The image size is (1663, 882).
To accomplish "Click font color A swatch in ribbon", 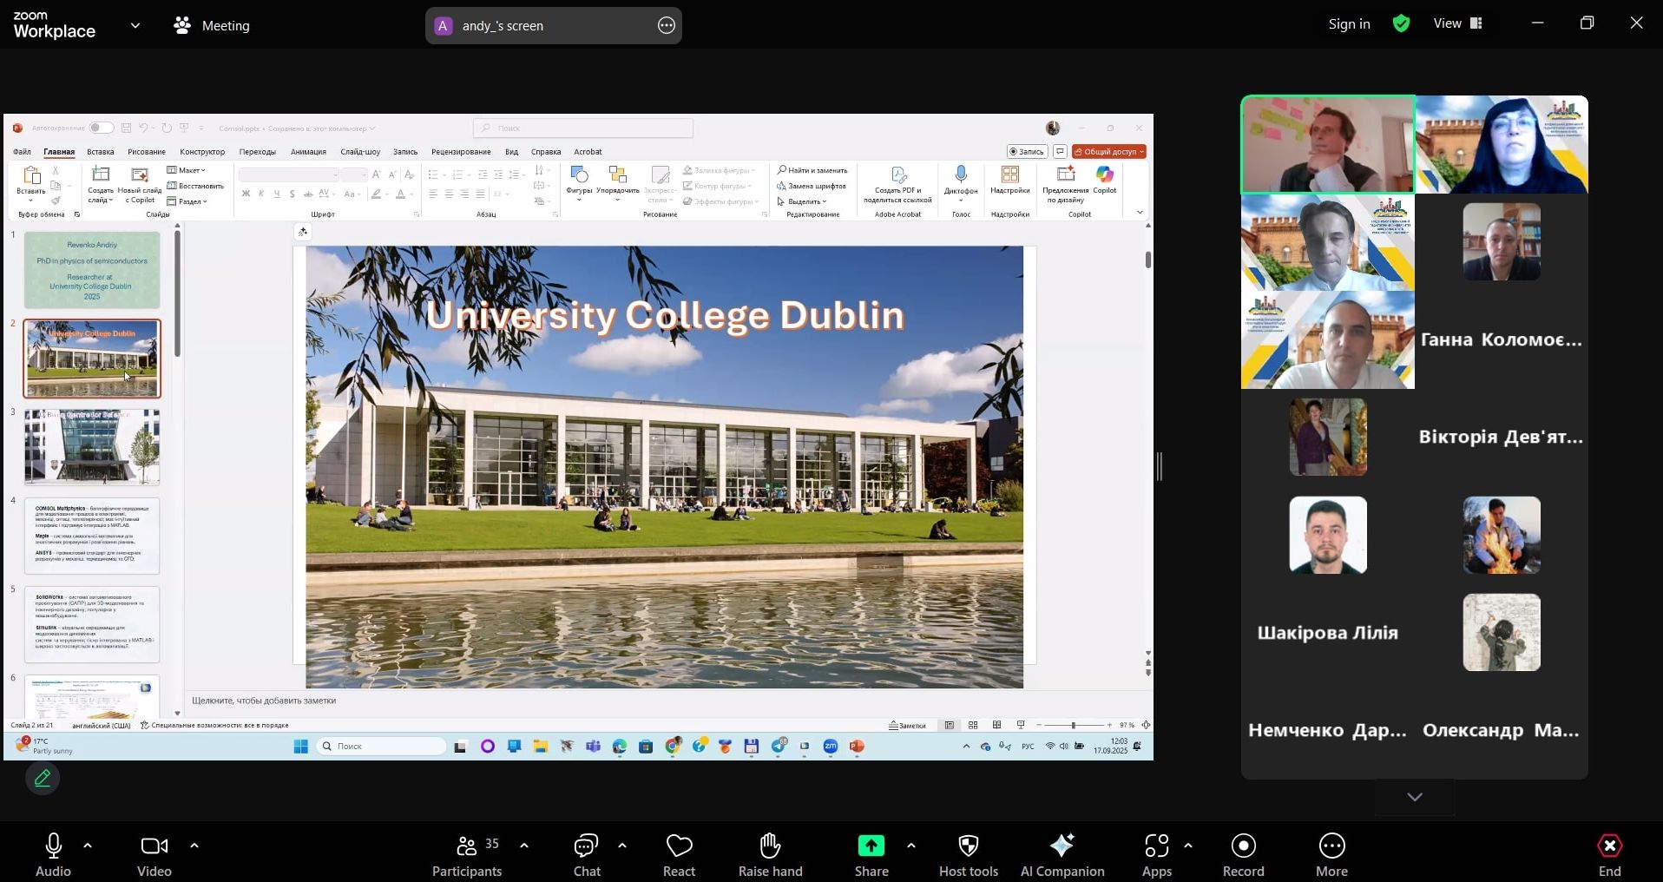I will (401, 194).
